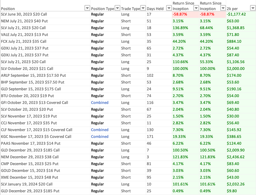Viewport: 256px width, 195px height.
Task: Open the Position column filter dropdown
Action: click(x=87, y=8)
